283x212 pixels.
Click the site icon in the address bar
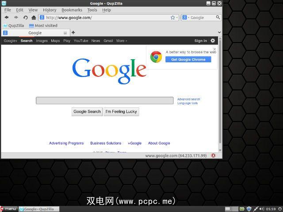(42, 18)
